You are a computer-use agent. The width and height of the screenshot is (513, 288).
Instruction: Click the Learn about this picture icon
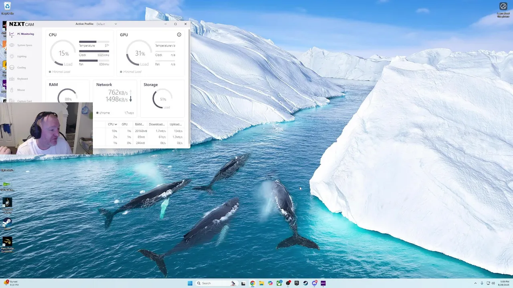click(x=503, y=9)
